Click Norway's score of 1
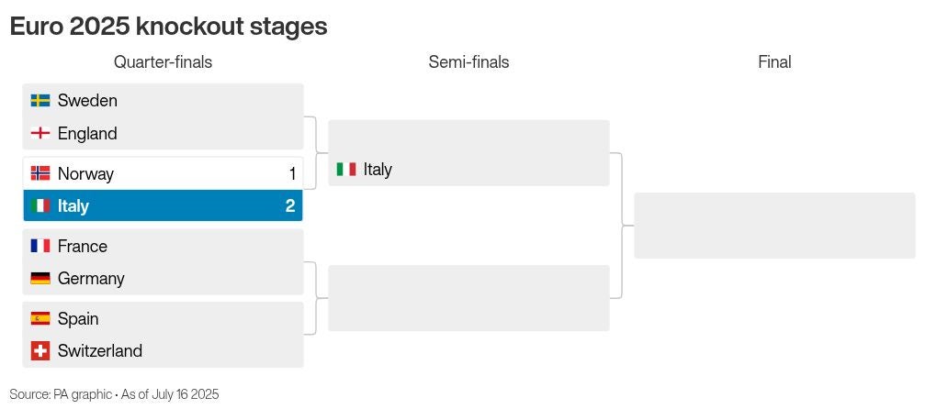937x409 pixels. point(292,174)
